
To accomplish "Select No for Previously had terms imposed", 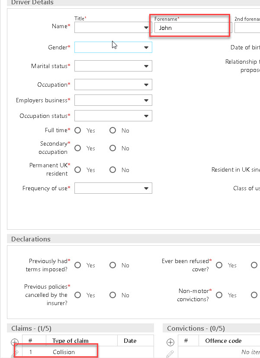I will 112,265.
